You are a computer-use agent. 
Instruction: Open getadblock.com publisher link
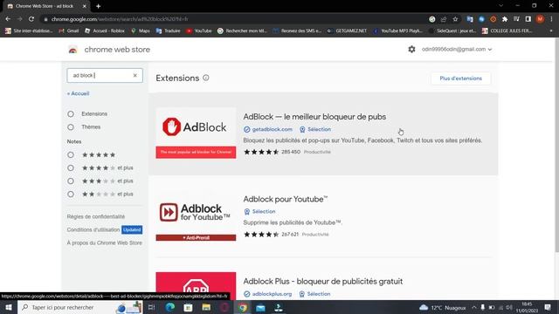point(272,129)
